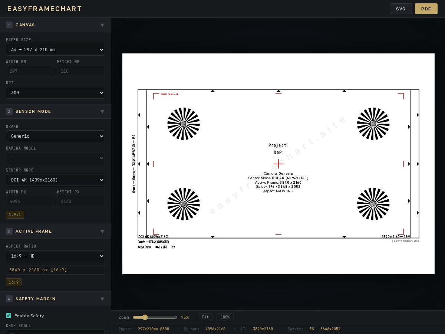Click the status bar AF 3840x2160 value
Viewport: 445px width, 334px height.
tap(263, 329)
